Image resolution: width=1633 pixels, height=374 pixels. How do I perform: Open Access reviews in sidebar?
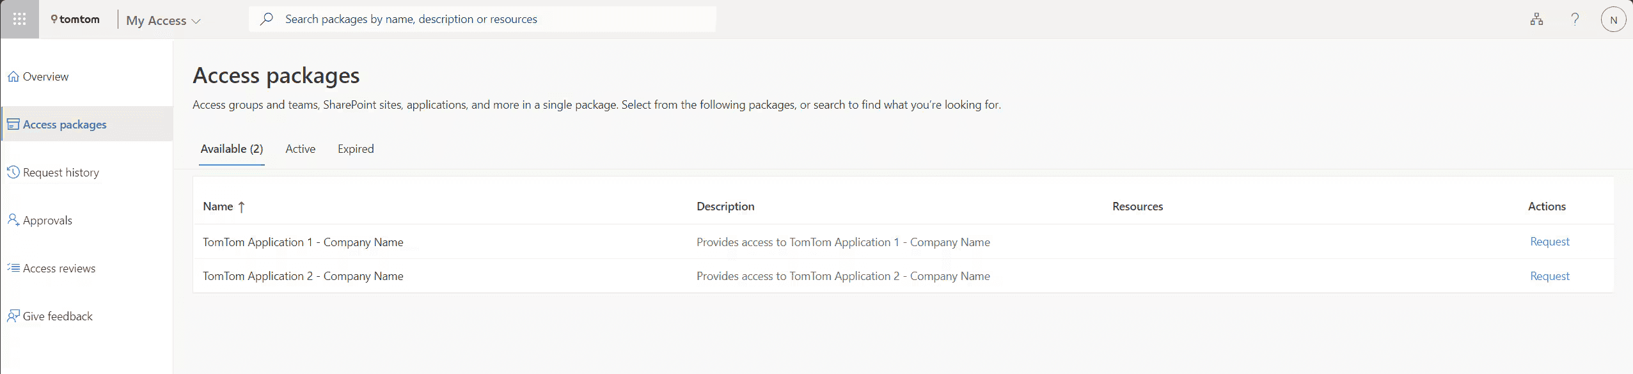(59, 269)
